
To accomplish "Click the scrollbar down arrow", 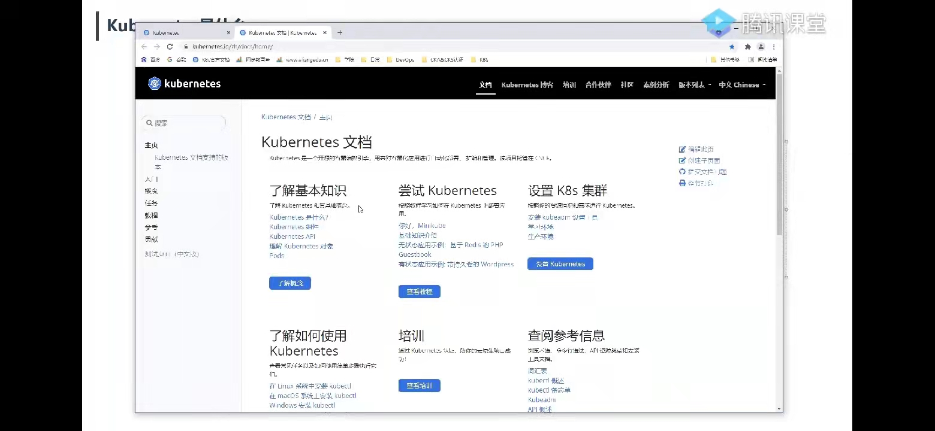I will pos(779,408).
